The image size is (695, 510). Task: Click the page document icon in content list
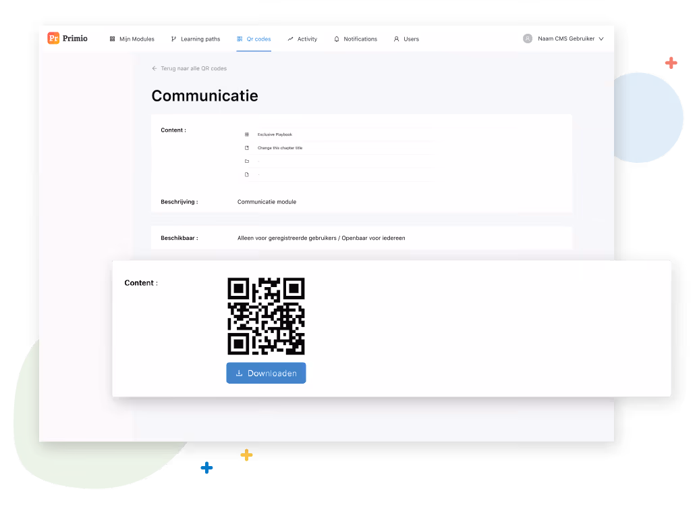247,174
